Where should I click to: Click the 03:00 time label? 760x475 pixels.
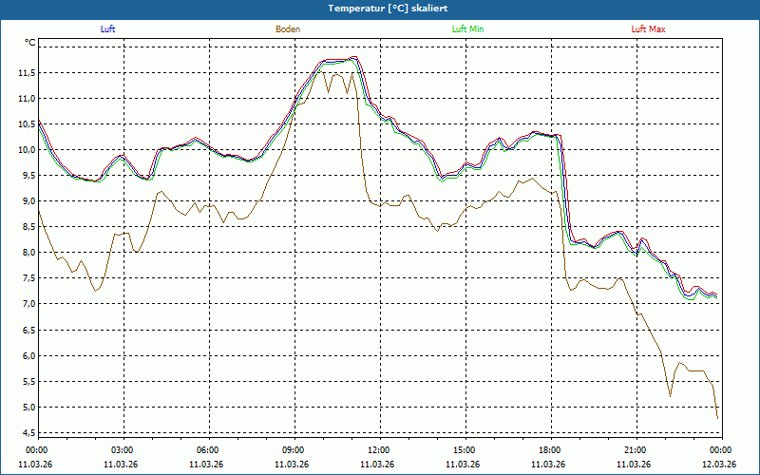coord(123,450)
